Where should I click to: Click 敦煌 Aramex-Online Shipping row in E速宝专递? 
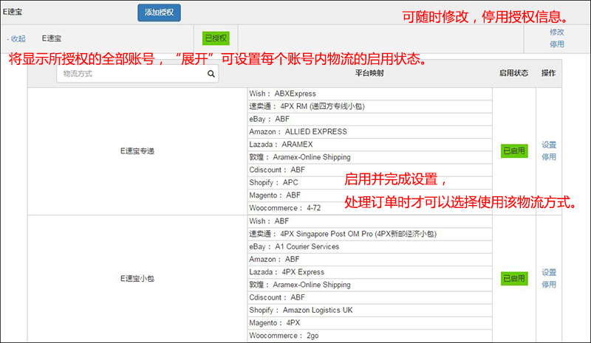370,157
